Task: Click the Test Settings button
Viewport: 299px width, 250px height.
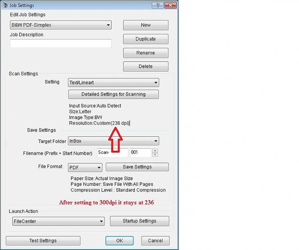Action: [x=43, y=241]
